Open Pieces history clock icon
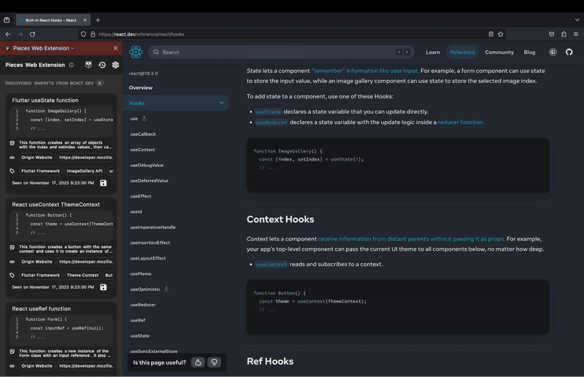 tap(102, 65)
